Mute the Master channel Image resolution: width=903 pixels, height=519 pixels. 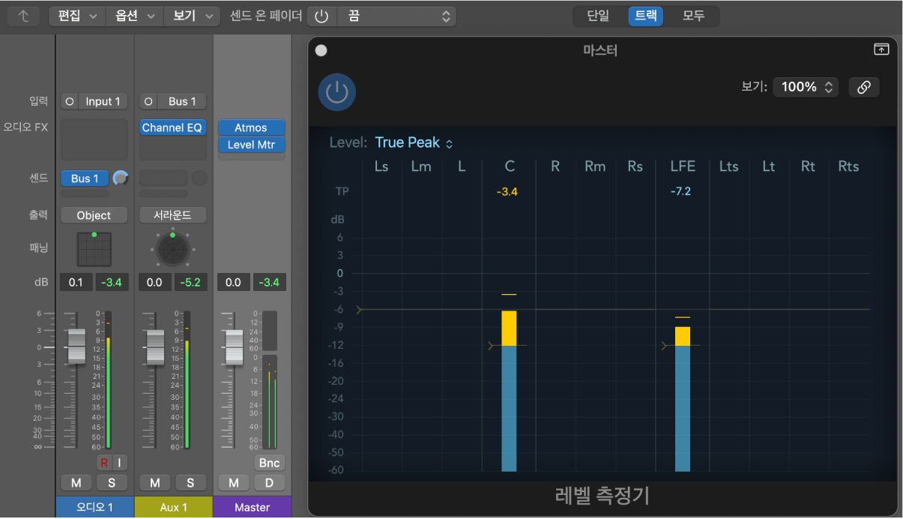coord(234,483)
